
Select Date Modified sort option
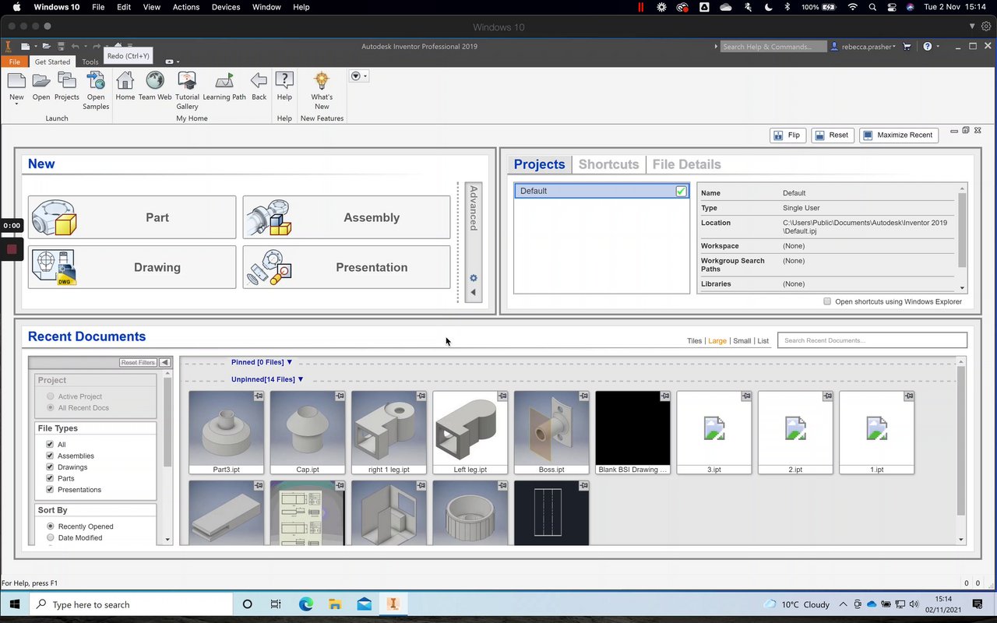pos(51,537)
